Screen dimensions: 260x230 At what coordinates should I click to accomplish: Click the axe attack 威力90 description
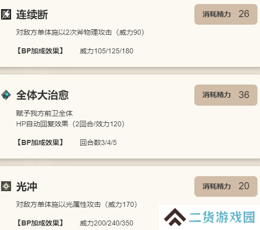[80, 32]
